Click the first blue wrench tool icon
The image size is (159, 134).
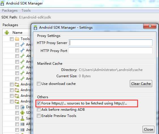coord(22,45)
